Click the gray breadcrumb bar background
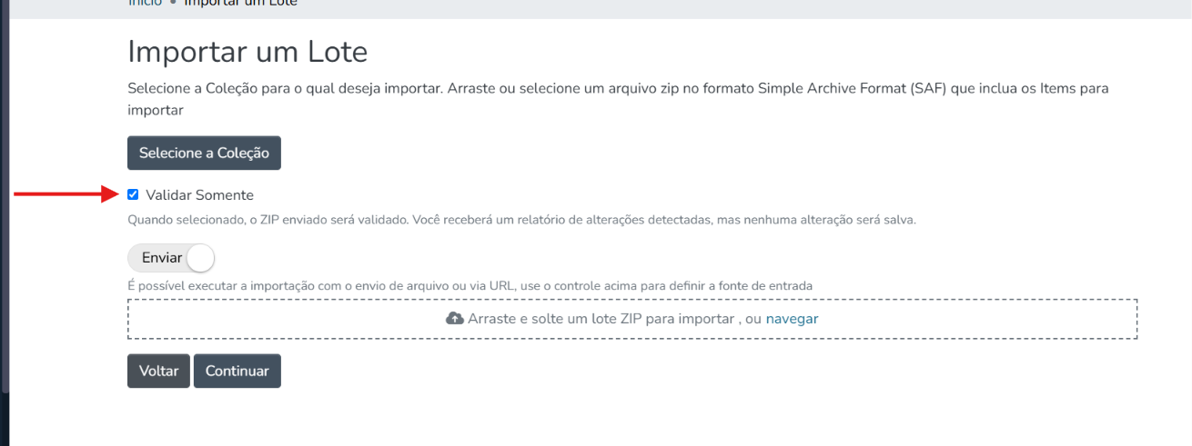 pos(728,7)
